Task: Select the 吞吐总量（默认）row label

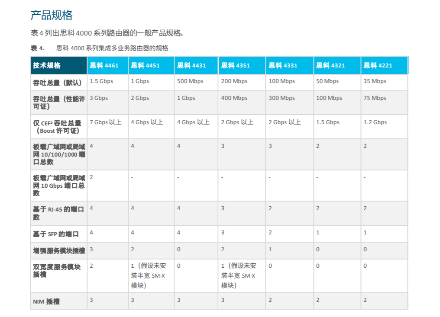Action: click(x=57, y=83)
